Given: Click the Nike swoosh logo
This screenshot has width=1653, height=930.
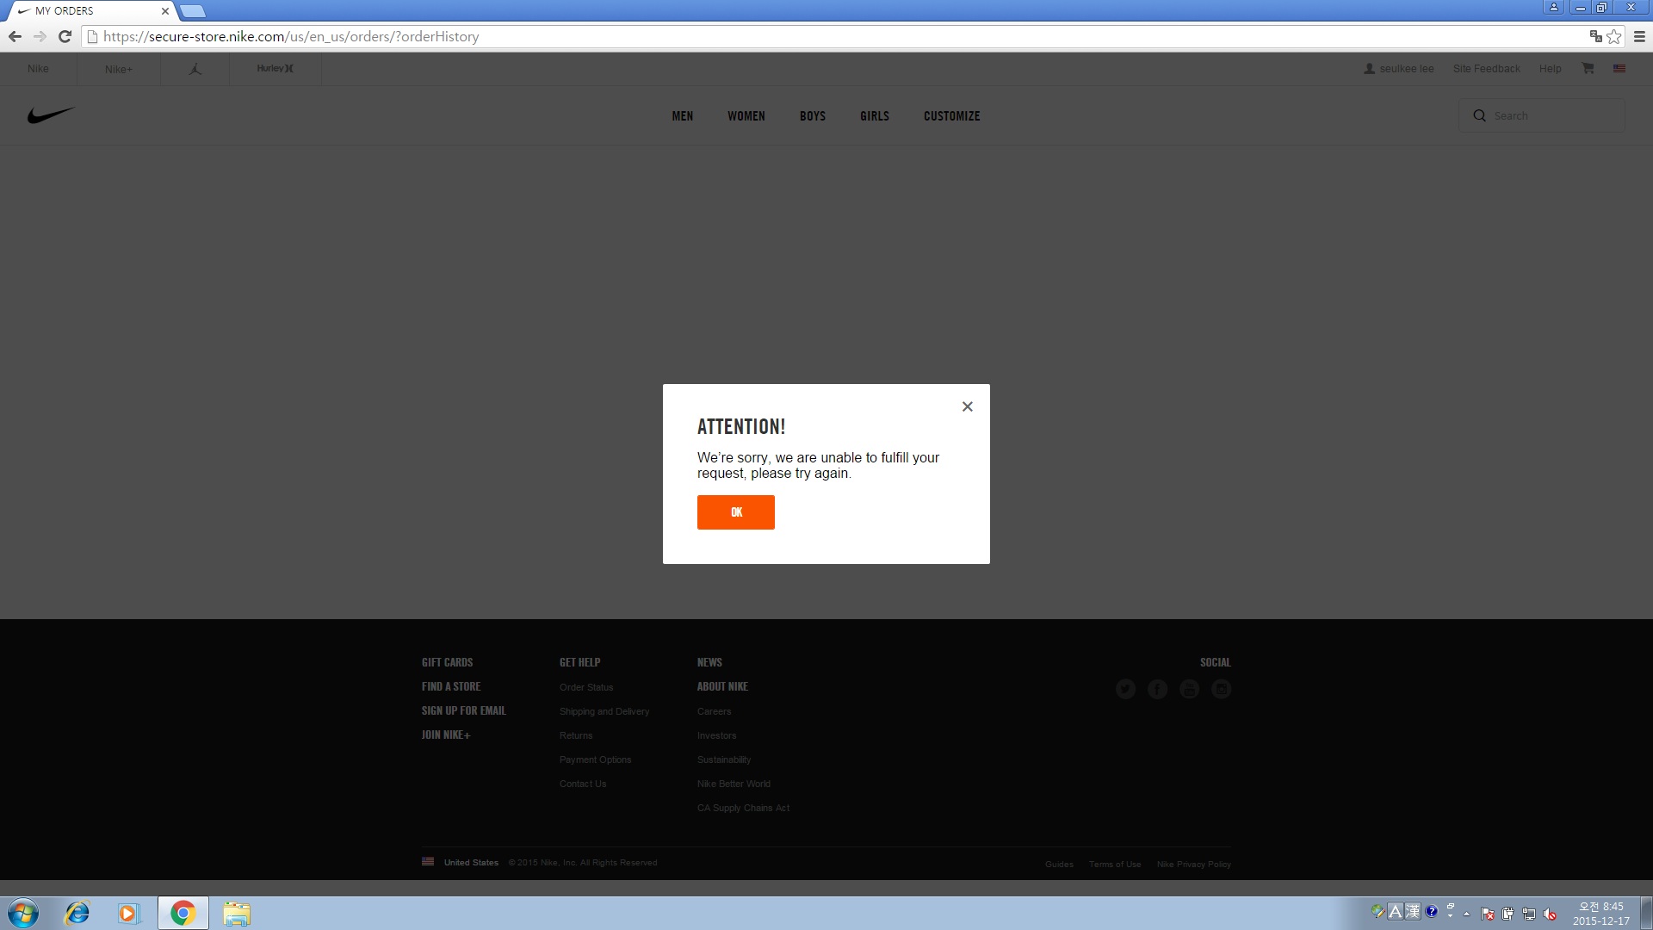Looking at the screenshot, I should [51, 115].
